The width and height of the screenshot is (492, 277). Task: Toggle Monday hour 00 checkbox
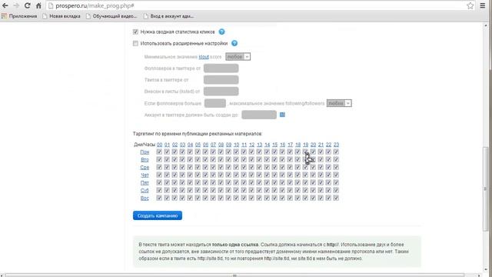point(159,152)
